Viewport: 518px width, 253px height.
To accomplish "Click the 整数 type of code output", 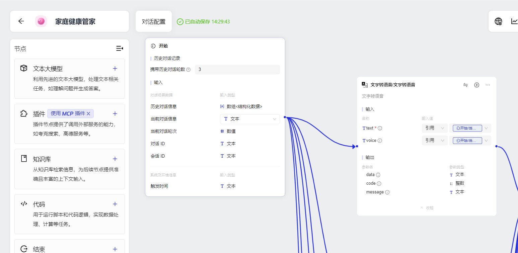I will pyautogui.click(x=460, y=183).
